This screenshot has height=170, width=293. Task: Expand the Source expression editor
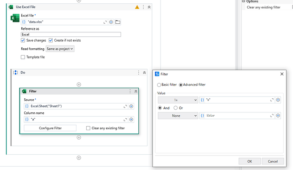tap(125, 106)
